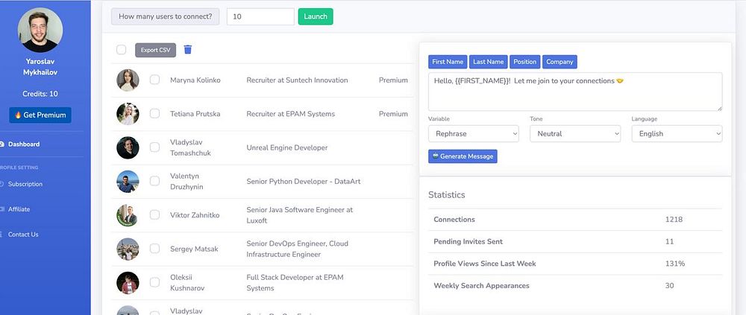746x315 pixels.
Task: Click Viktor Zahnitko's profile photo
Action: [128, 215]
